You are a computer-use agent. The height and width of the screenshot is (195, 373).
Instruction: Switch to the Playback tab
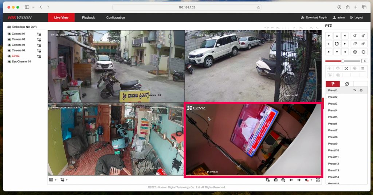(x=88, y=17)
